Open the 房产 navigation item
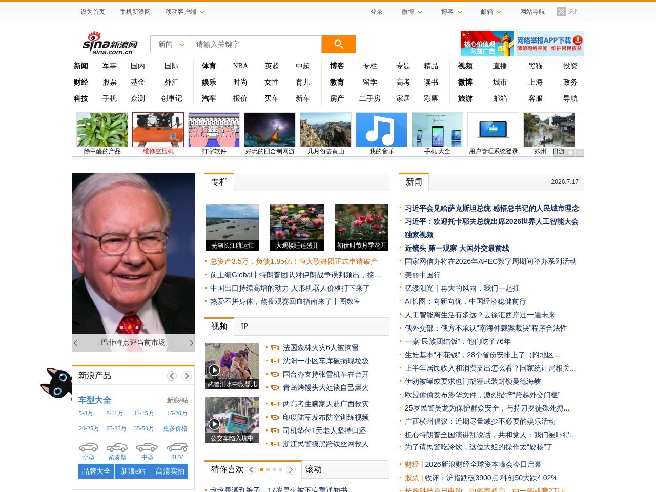This screenshot has width=656, height=492. pos(337,99)
